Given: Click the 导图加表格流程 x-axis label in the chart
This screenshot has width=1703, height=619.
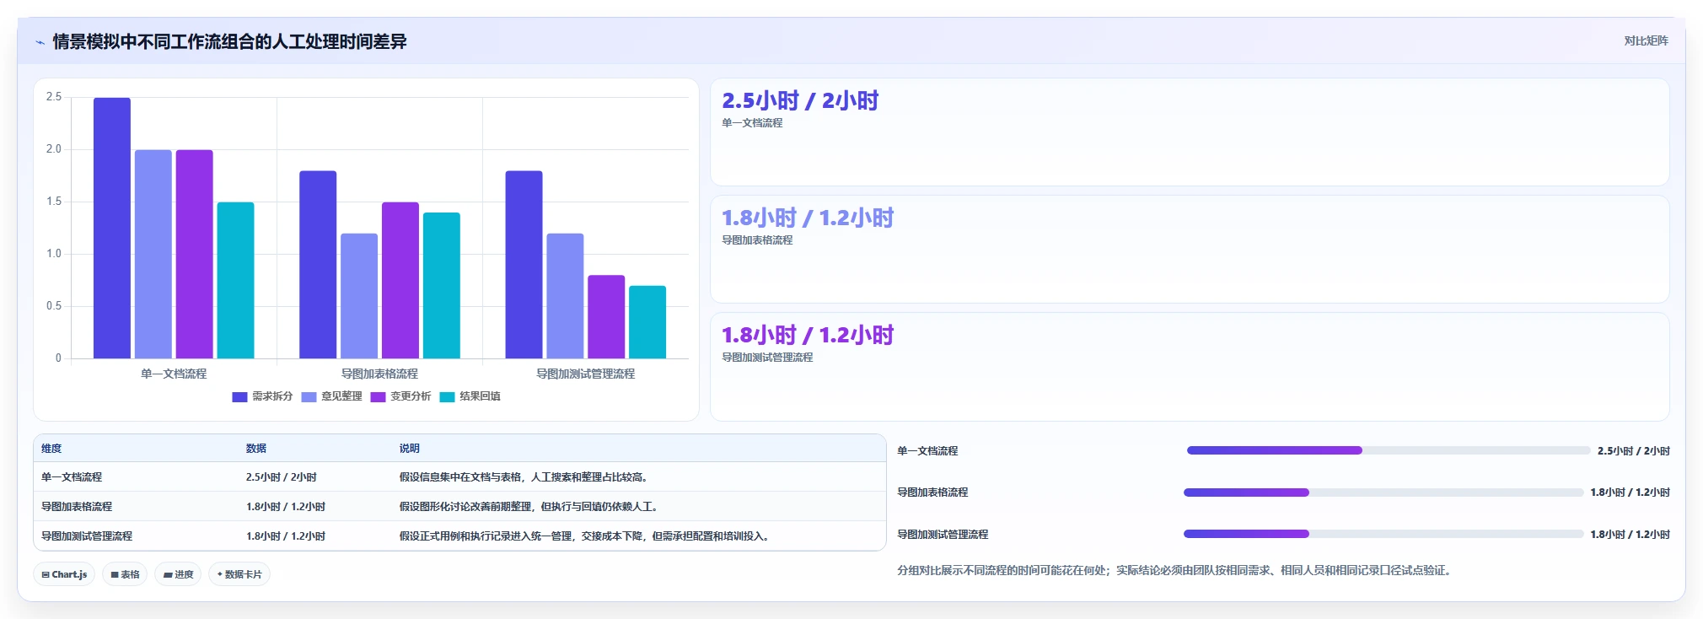Looking at the screenshot, I should pyautogui.click(x=379, y=374).
